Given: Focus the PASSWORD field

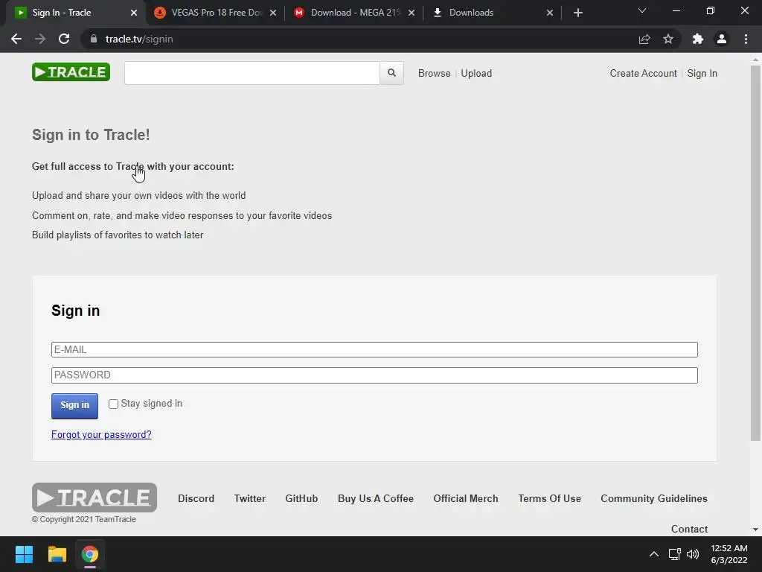Looking at the screenshot, I should tap(374, 375).
